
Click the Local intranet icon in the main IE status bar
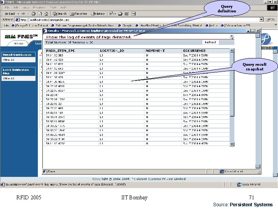point(239,185)
